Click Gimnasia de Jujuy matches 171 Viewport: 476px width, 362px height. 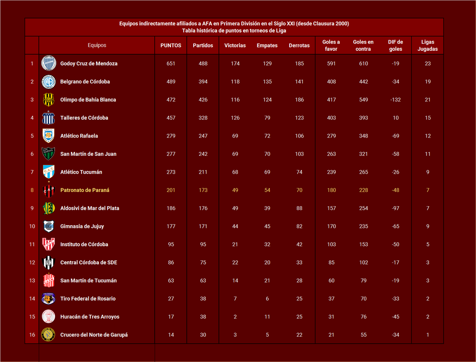tap(203, 226)
